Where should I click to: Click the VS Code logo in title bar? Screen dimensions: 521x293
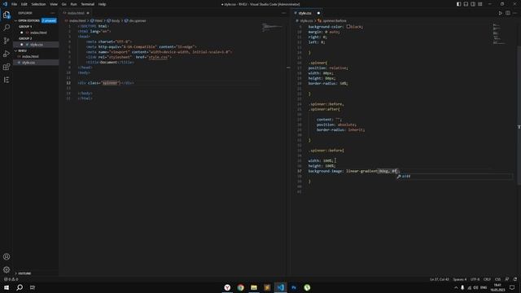click(5, 4)
